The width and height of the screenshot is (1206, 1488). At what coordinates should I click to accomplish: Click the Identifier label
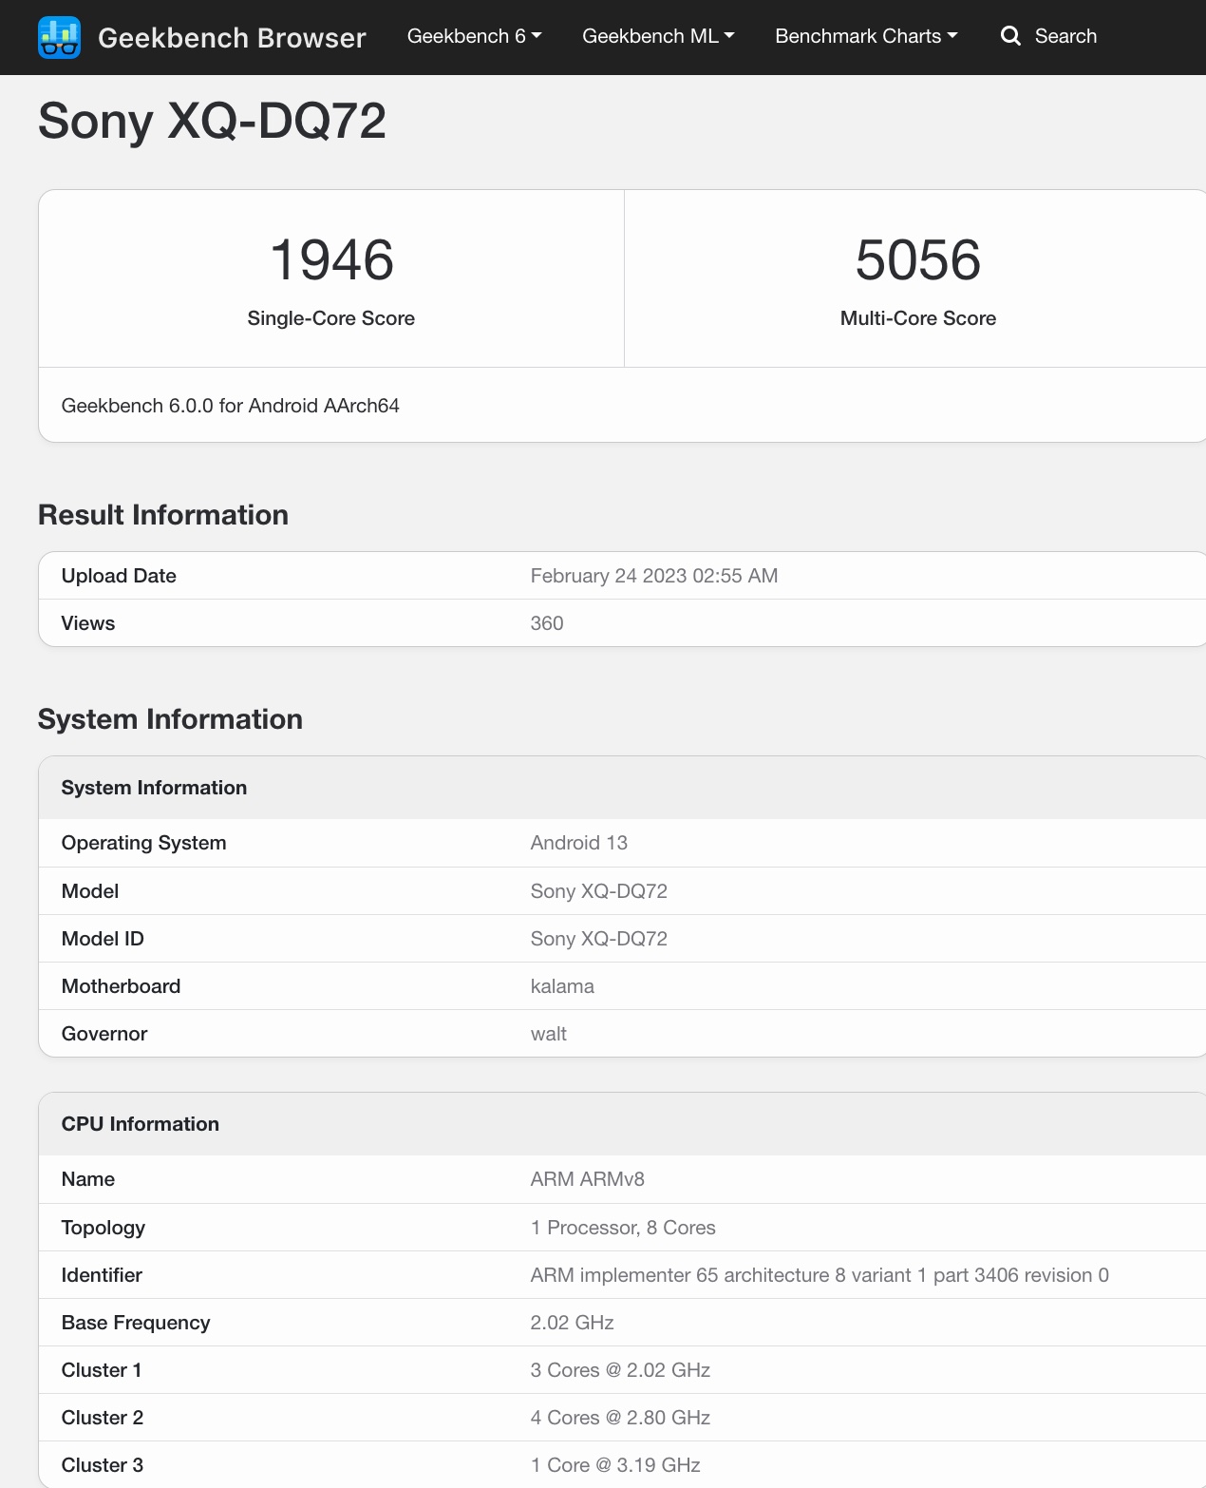(x=102, y=1275)
